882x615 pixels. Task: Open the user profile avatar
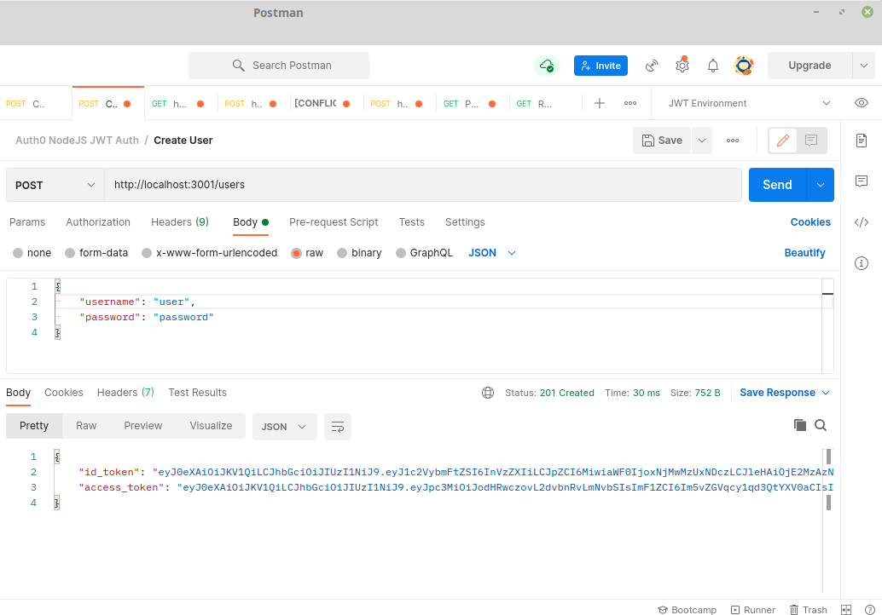744,66
